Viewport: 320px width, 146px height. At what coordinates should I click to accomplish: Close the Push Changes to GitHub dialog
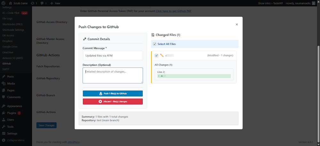237,24
